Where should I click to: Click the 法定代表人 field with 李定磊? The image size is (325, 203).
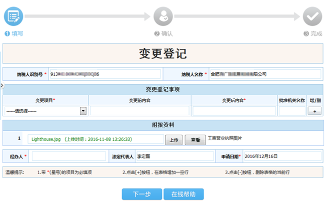173,157
